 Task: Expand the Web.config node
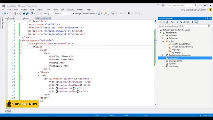[163, 67]
